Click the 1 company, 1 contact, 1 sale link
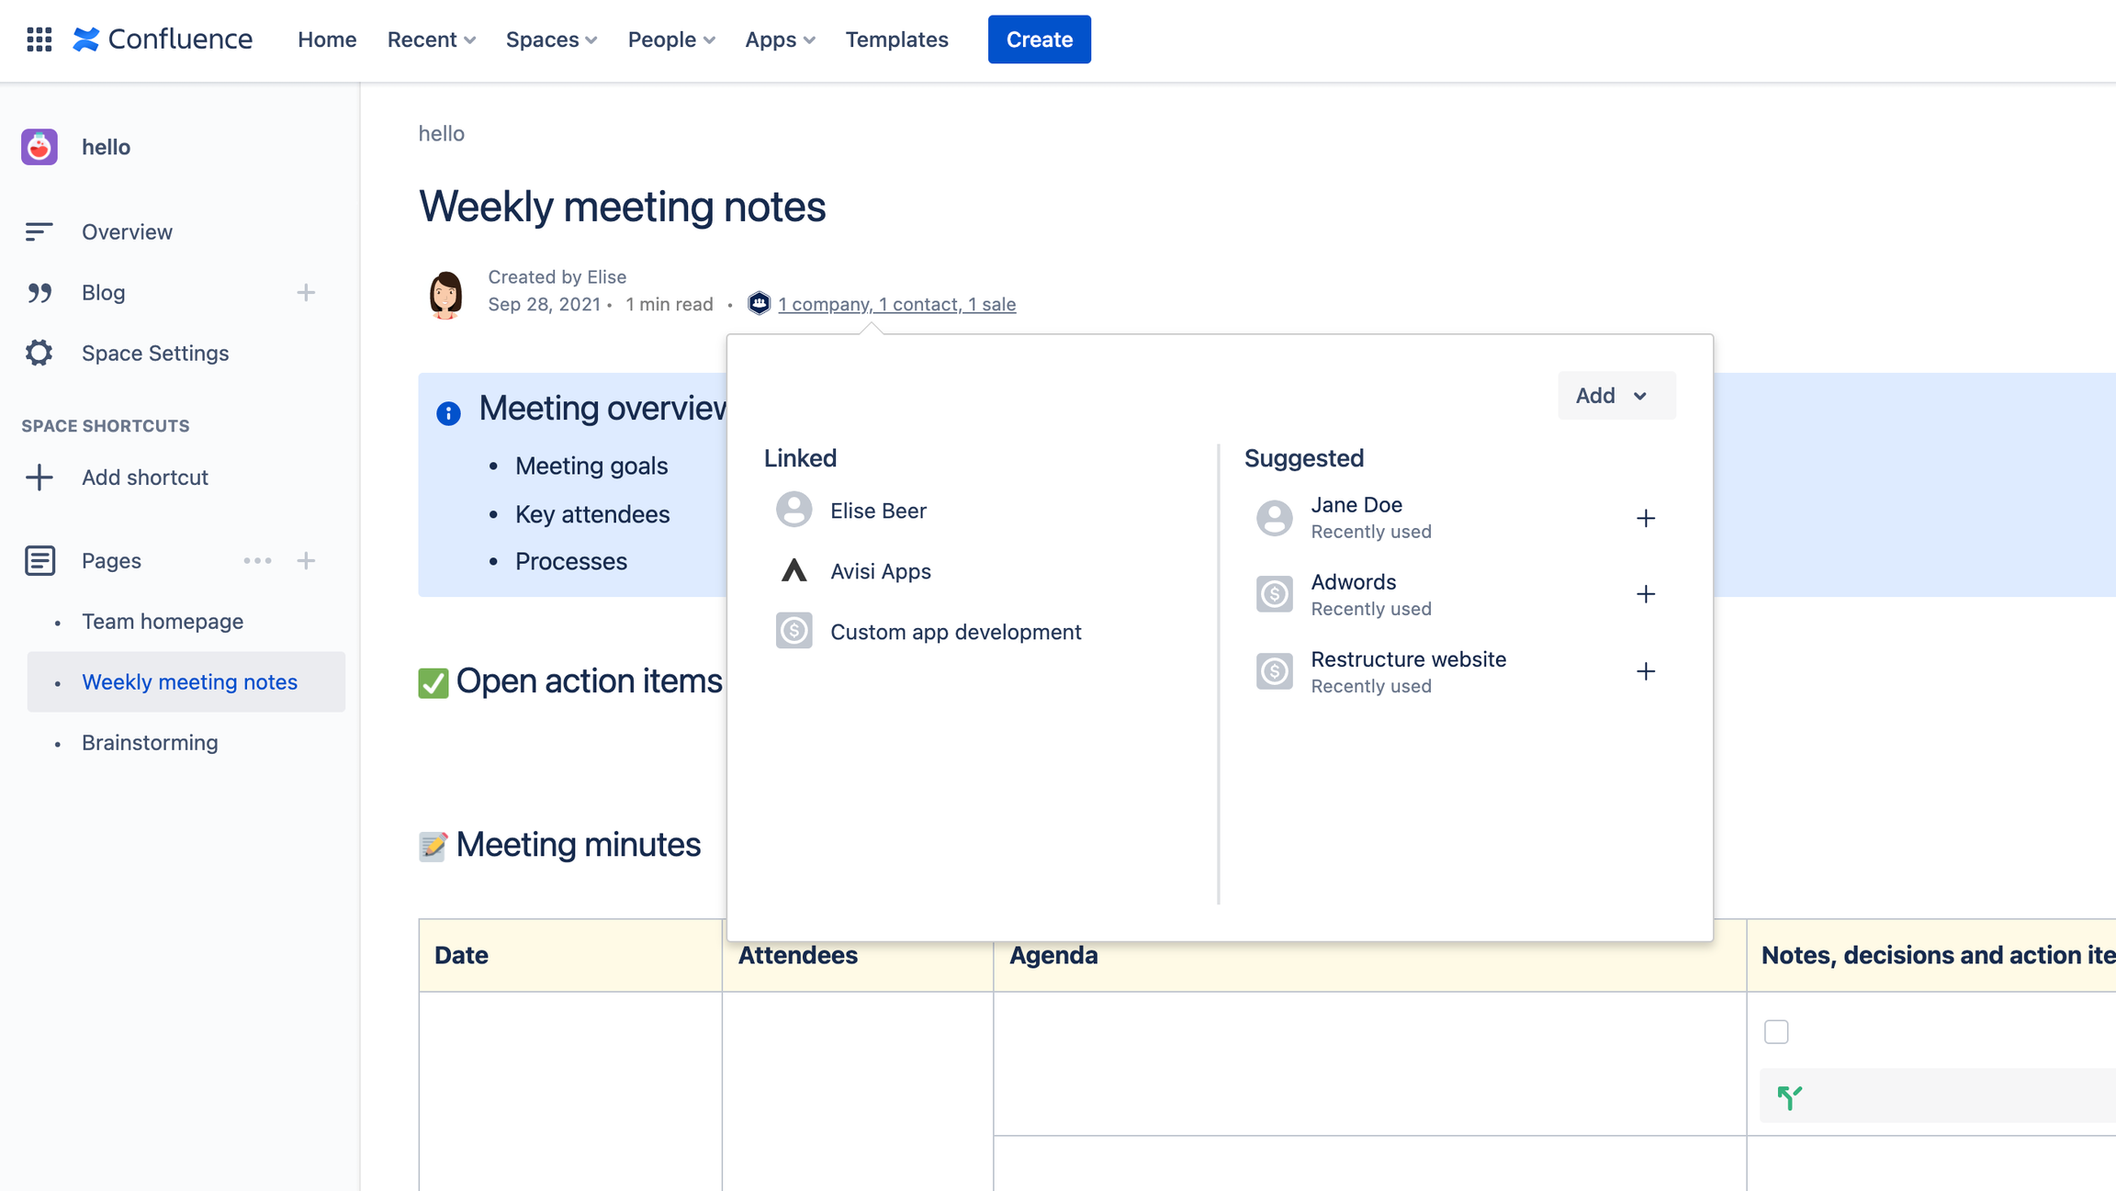The image size is (2116, 1191). click(x=896, y=304)
